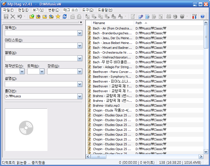
Task: Click the tag sources drum icon
Action: [182, 16]
